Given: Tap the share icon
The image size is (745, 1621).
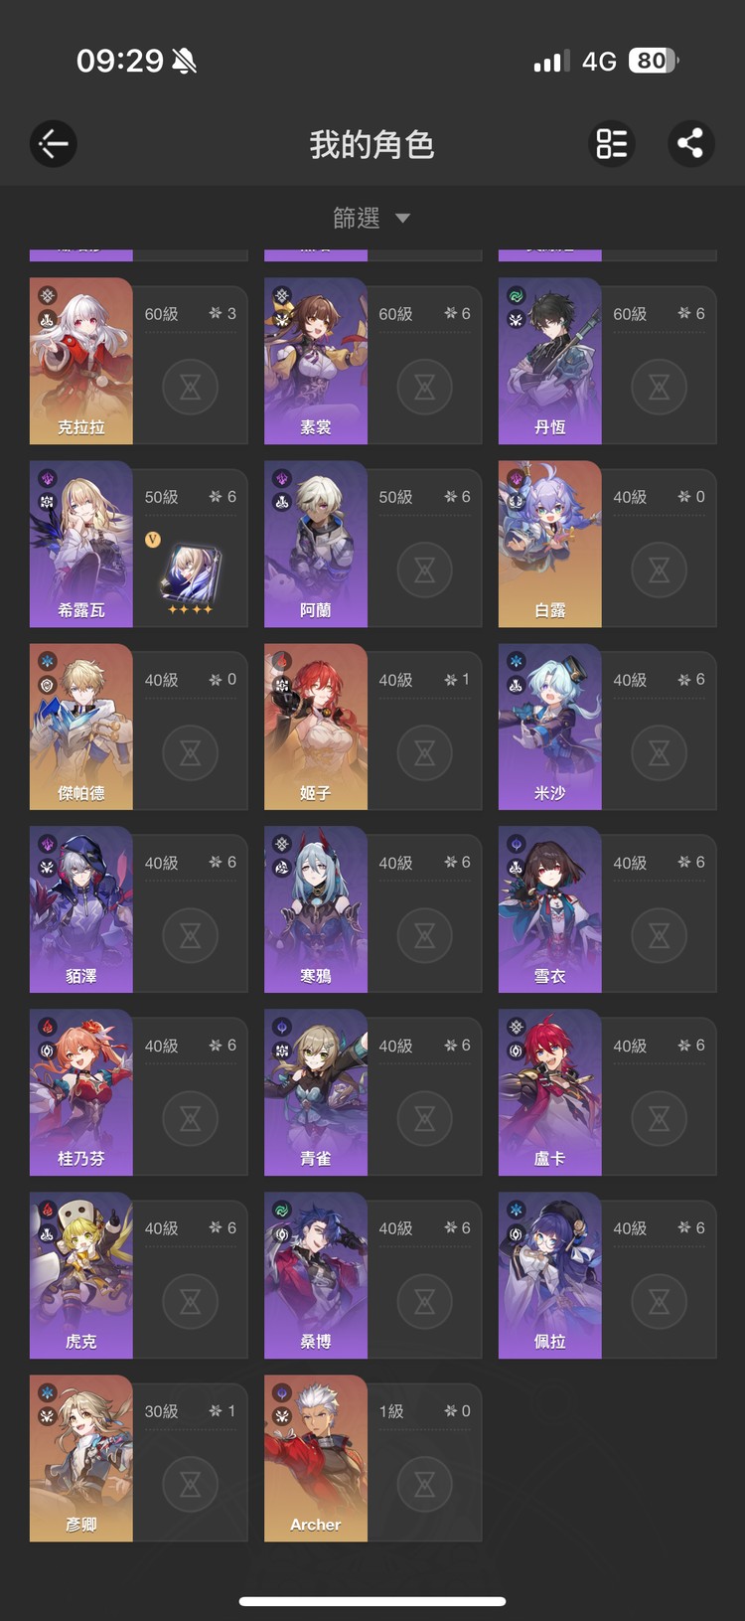Looking at the screenshot, I should point(690,144).
